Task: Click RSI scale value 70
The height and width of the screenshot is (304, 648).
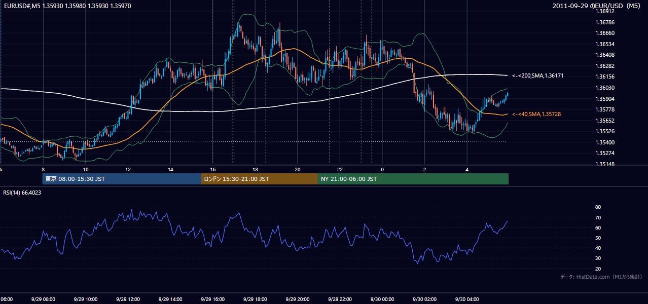Action: click(598, 217)
